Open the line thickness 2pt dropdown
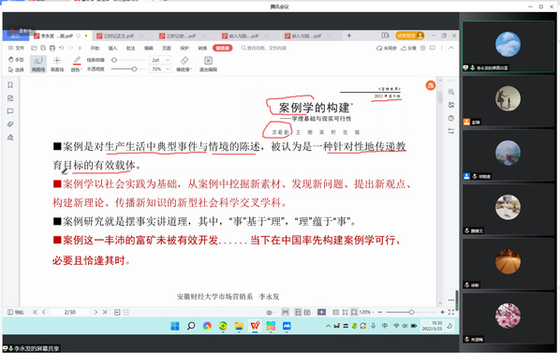The width and height of the screenshot is (560, 353). click(160, 60)
